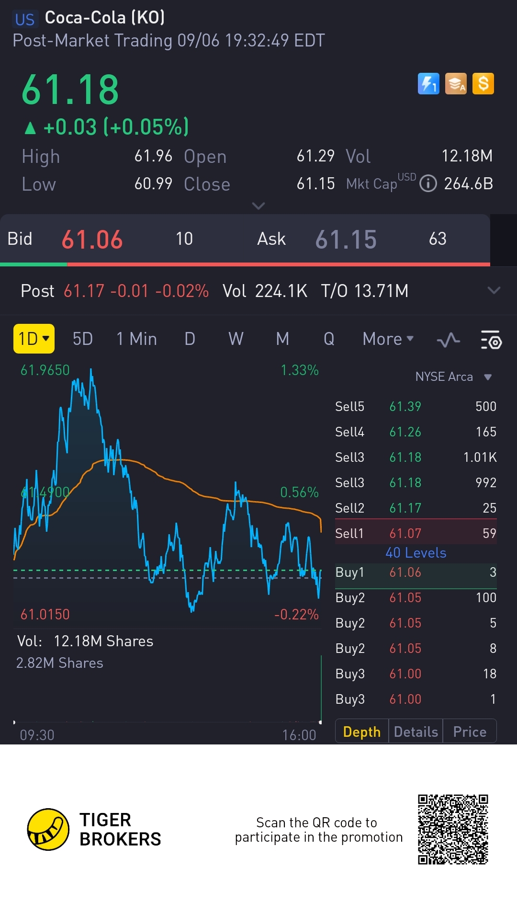The image size is (517, 915).
Task: Select the Sell4 61.26 row
Action: (416, 432)
